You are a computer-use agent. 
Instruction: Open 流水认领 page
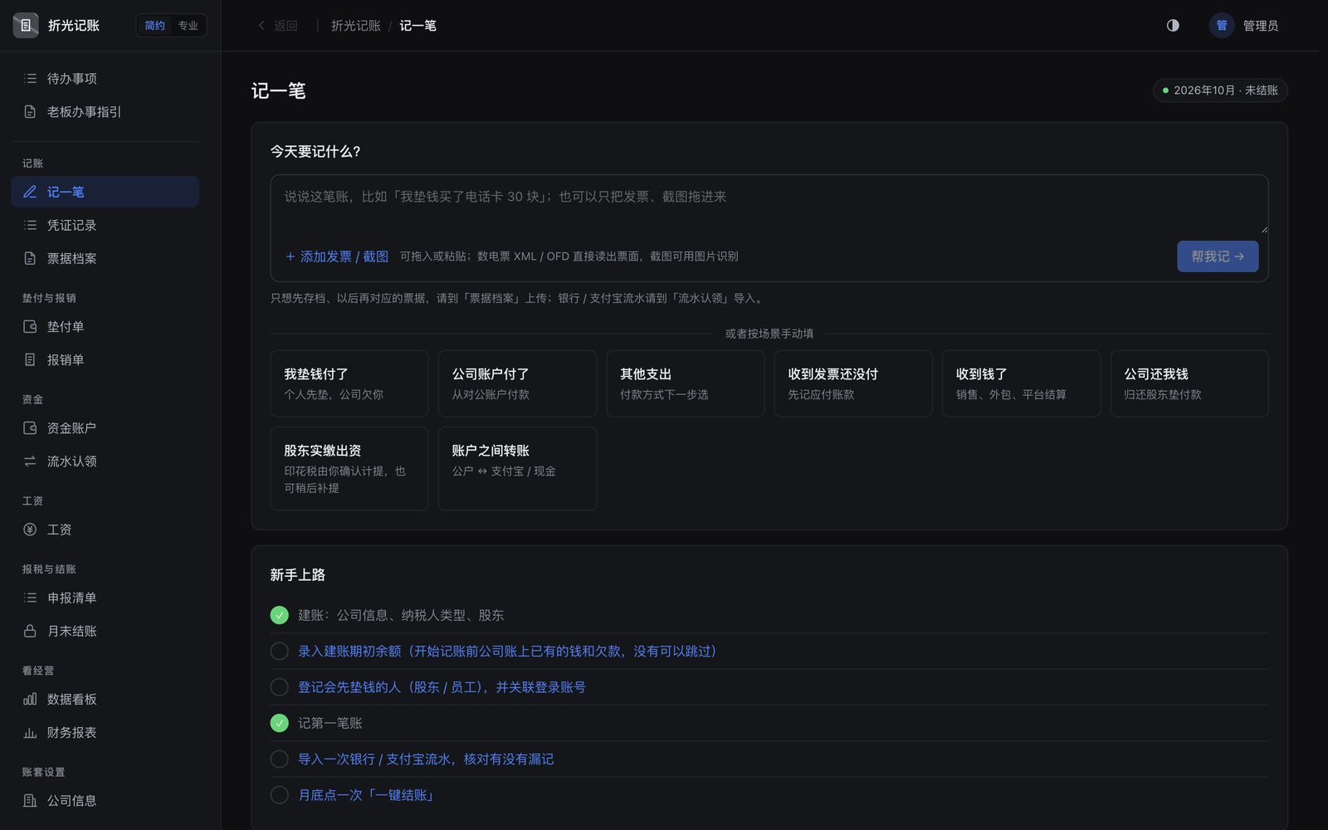point(105,461)
